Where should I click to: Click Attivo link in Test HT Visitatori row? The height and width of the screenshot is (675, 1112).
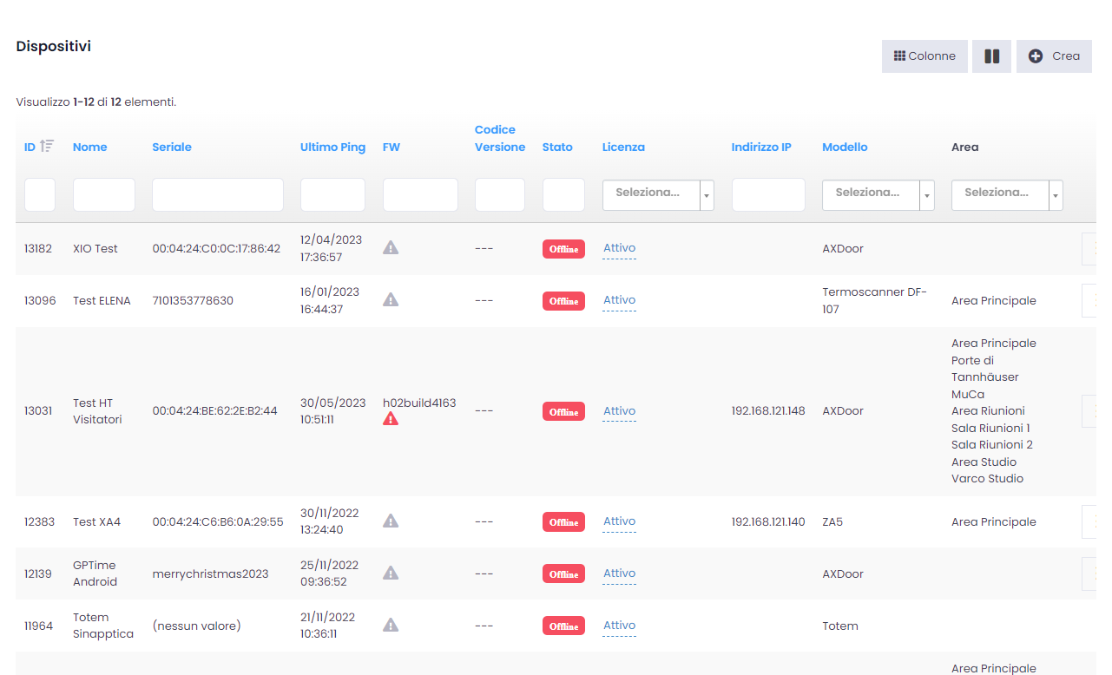(x=619, y=411)
